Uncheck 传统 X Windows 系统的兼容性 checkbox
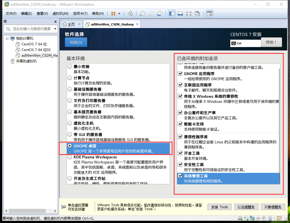Screen dimensions: 290x223 [x=180, y=96]
